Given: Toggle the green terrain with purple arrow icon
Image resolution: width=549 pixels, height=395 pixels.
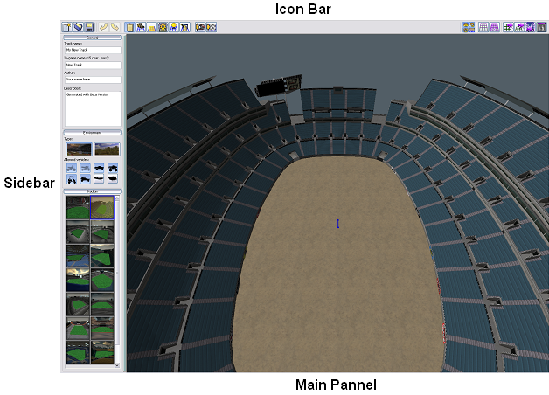Looking at the screenshot, I should coord(519,27).
